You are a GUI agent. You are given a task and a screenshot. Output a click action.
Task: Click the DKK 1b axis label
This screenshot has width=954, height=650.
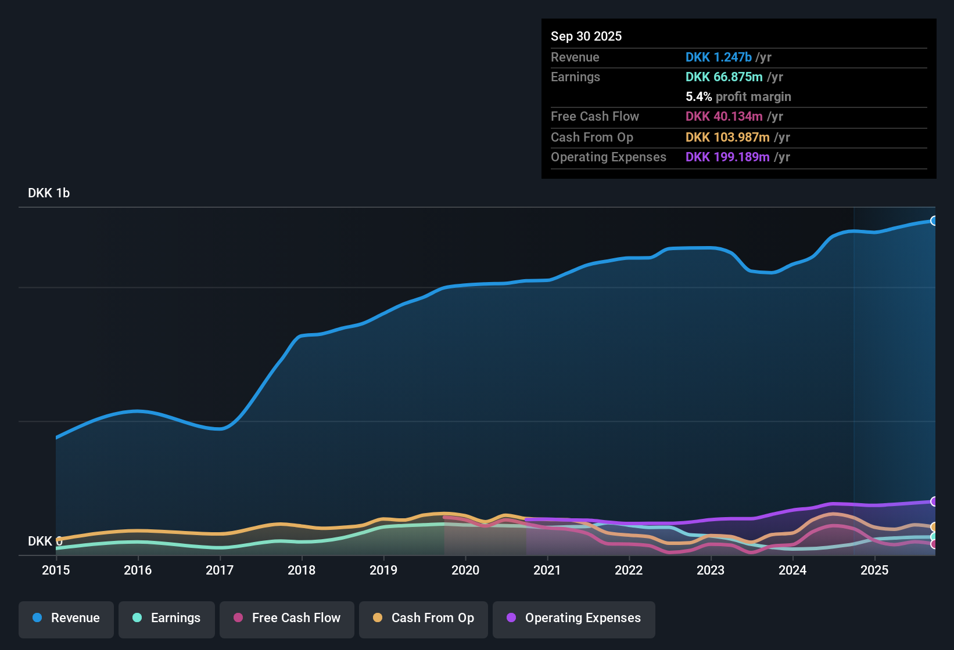[48, 193]
